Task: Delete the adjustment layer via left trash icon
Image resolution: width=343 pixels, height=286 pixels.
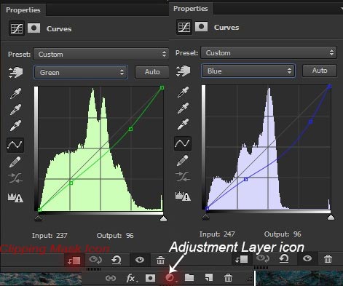Action: (160, 261)
